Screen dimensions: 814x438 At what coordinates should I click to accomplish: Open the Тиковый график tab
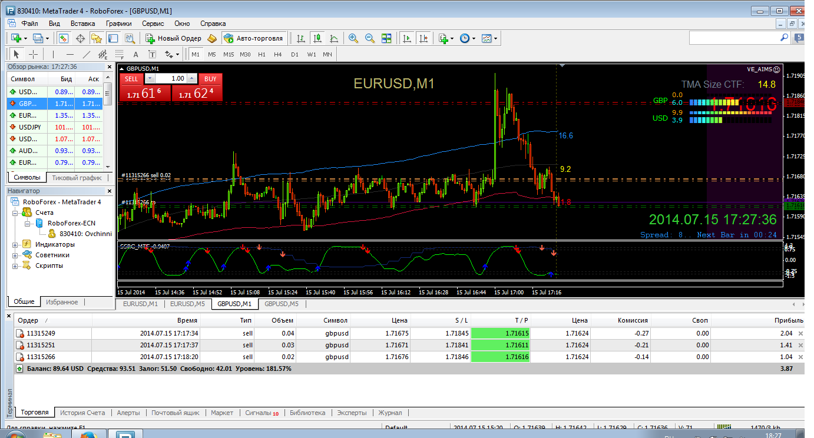coord(77,177)
